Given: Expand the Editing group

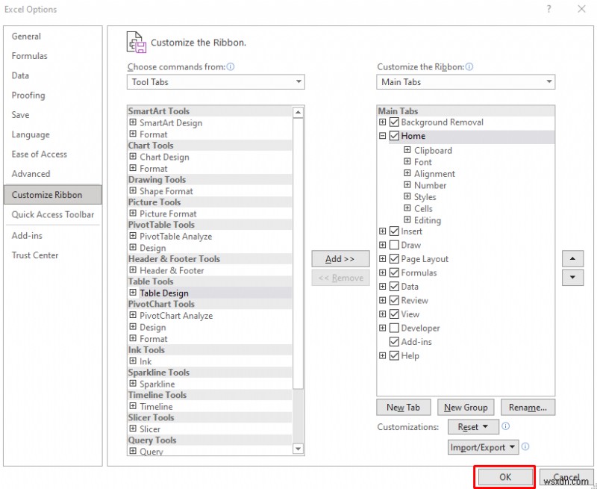Looking at the screenshot, I should (407, 219).
